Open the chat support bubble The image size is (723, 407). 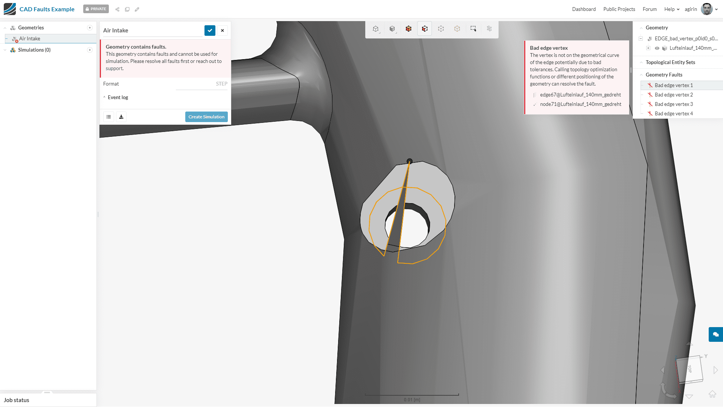(x=715, y=334)
